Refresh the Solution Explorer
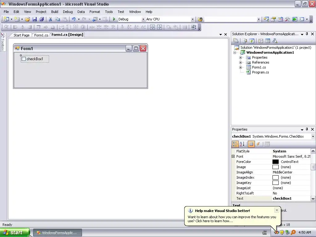The height and width of the screenshot is (237, 316). tap(252, 41)
